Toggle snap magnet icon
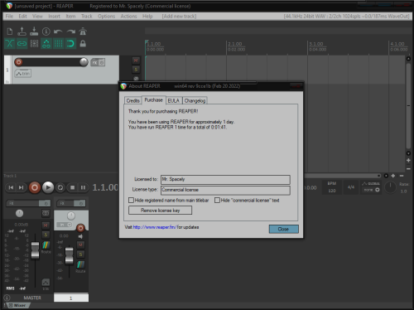 tap(70, 44)
